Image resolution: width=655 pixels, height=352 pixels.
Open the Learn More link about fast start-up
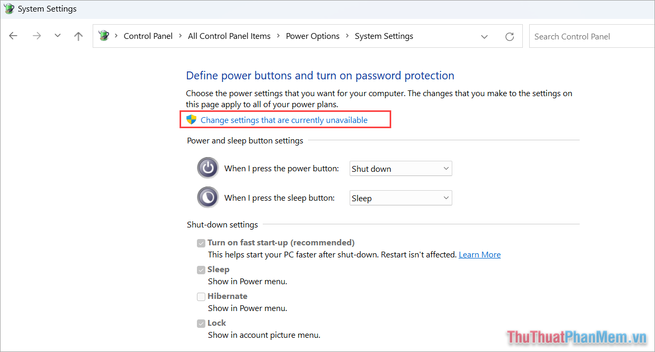(479, 254)
